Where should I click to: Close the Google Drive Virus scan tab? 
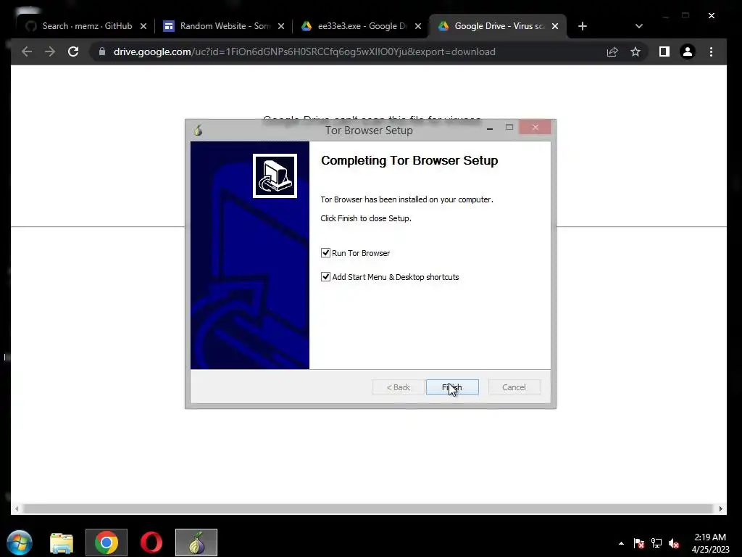(x=555, y=27)
